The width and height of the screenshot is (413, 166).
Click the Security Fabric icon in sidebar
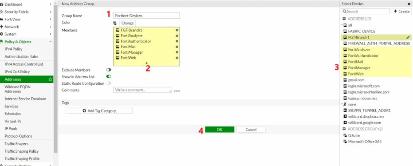[x=2, y=12]
